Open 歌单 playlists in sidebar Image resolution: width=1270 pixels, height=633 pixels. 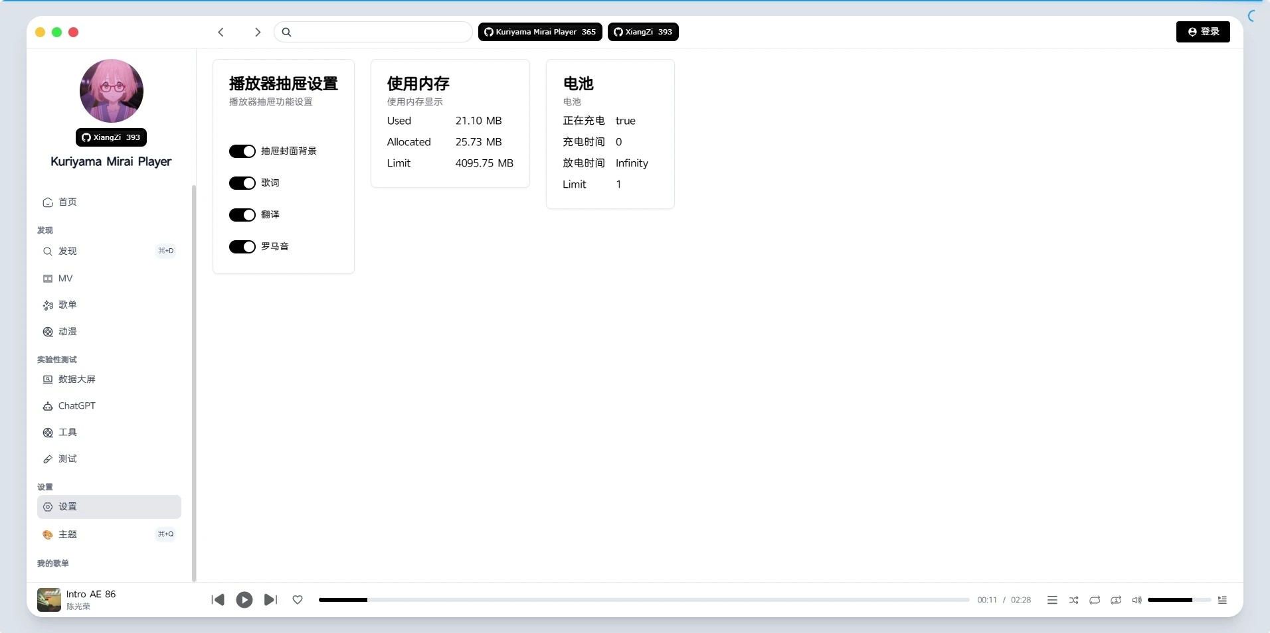109,305
